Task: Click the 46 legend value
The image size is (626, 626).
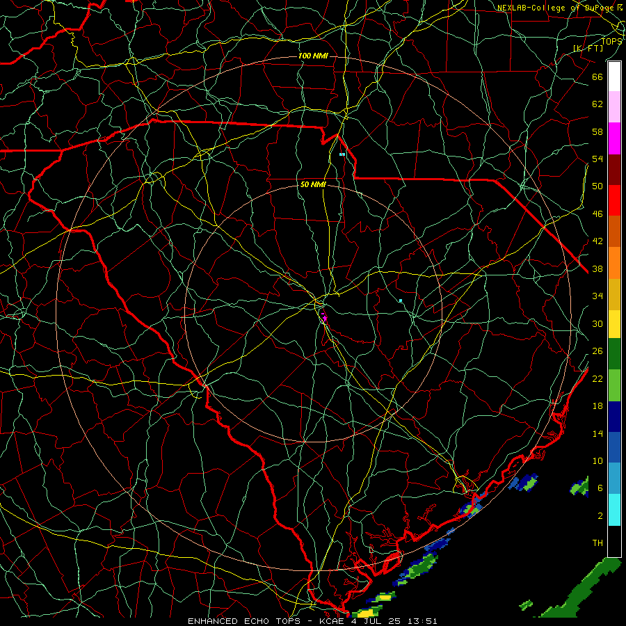Action: point(597,214)
